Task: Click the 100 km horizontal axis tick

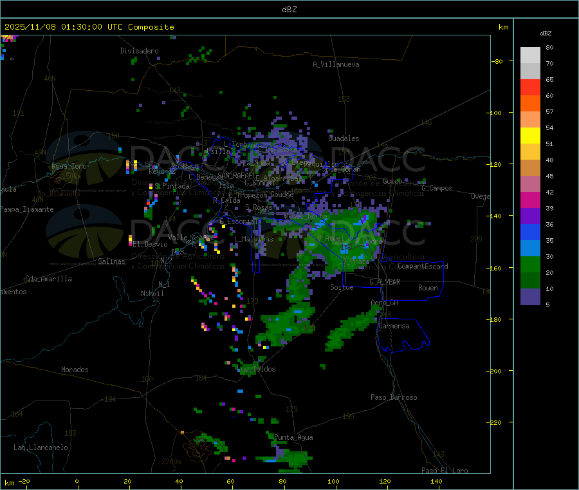Action: pyautogui.click(x=333, y=481)
